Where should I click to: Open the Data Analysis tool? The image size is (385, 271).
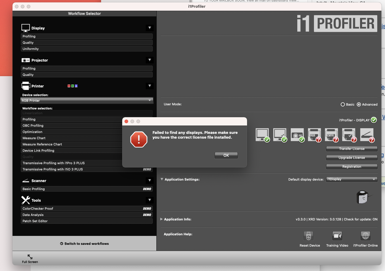pos(87,215)
